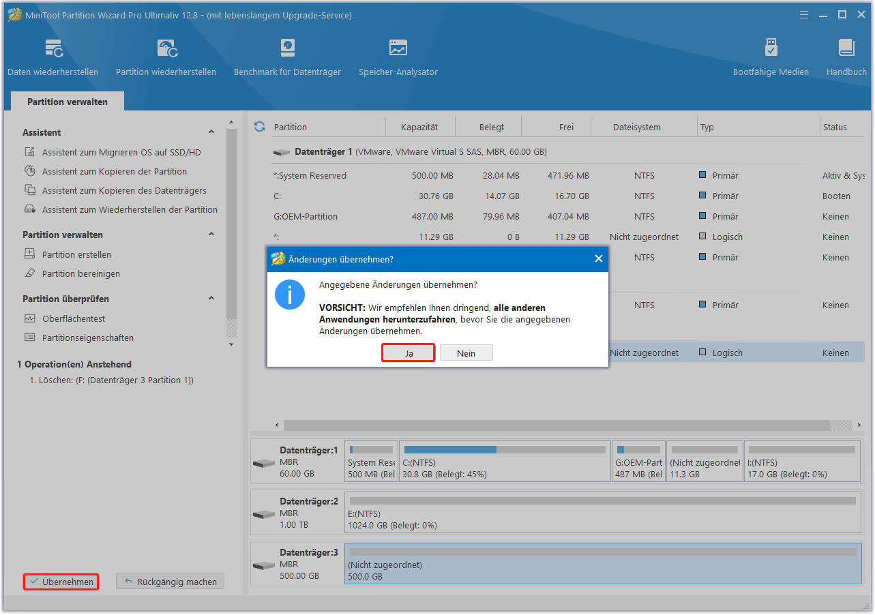Sort by Typ column header
The height and width of the screenshot is (615, 875).
click(x=759, y=127)
